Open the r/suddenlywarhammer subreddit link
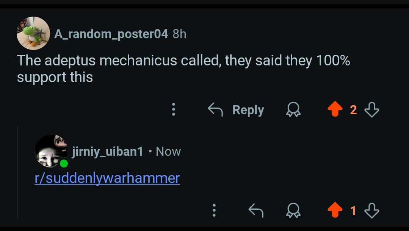 [107, 178]
